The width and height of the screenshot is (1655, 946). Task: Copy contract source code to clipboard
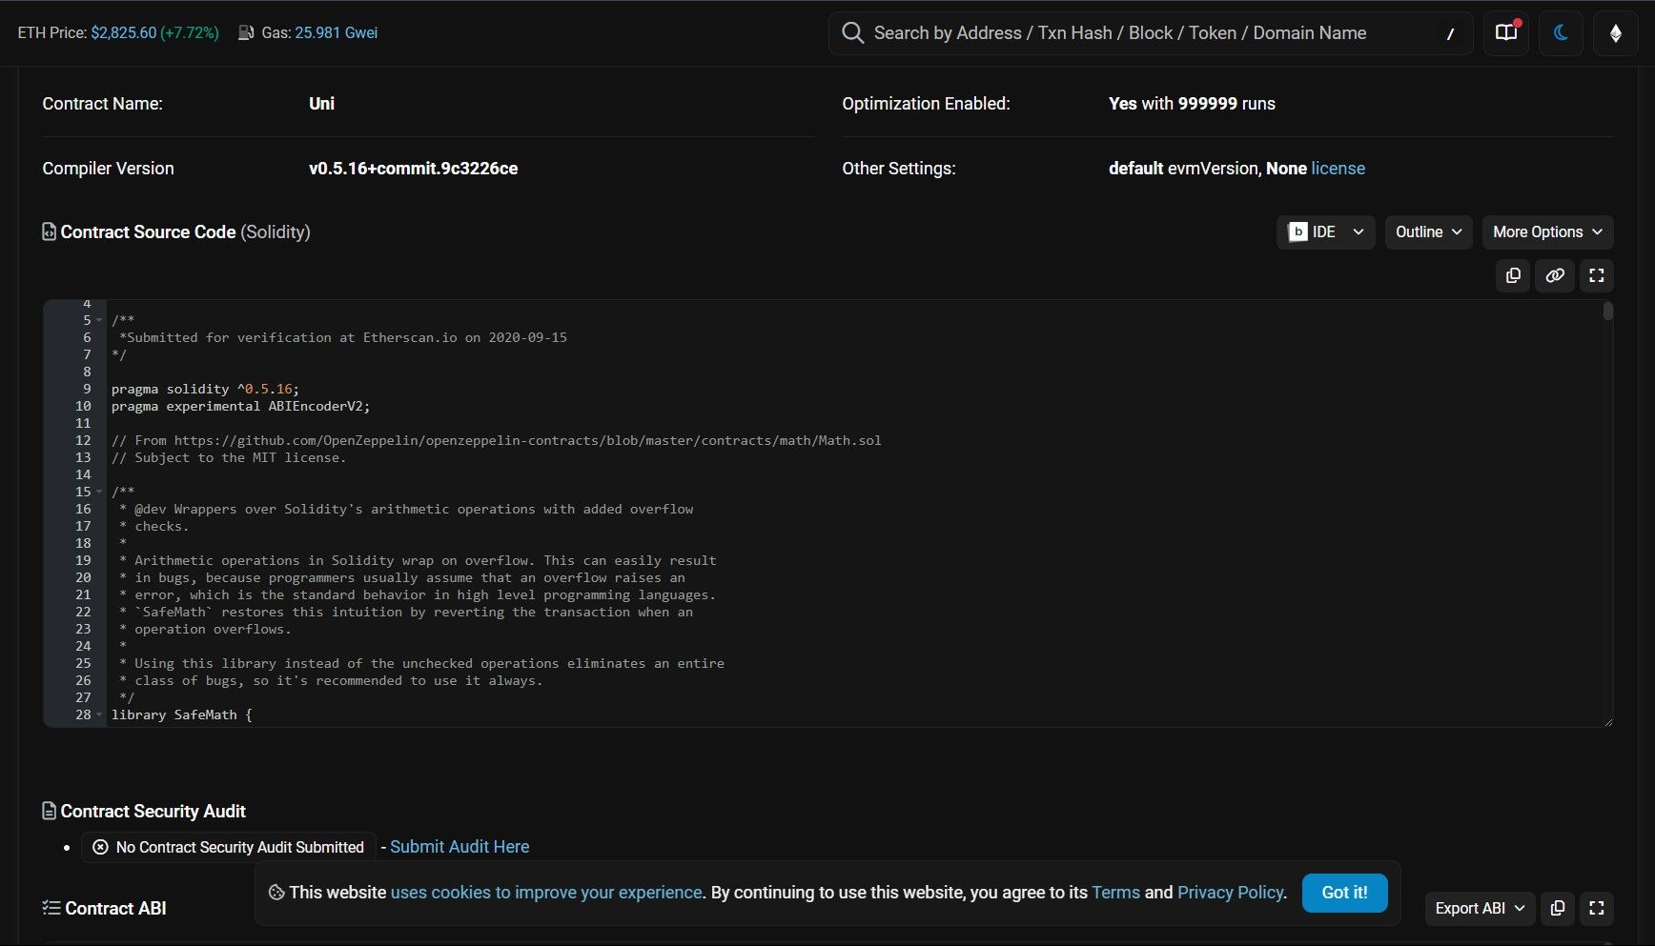pyautogui.click(x=1513, y=276)
